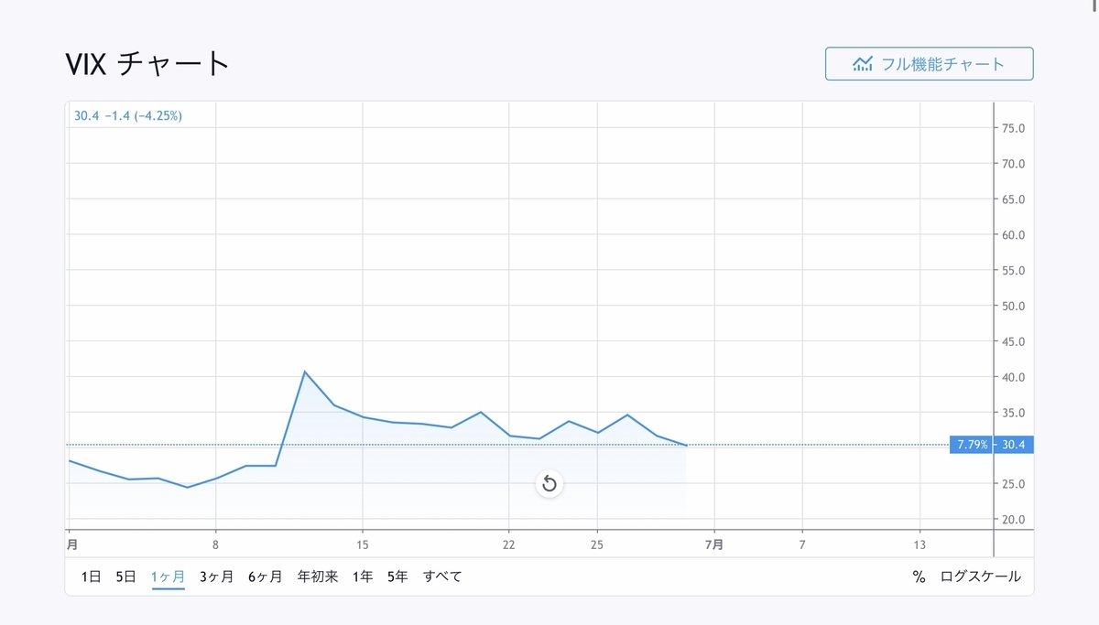
Task: Toggle the % percent scale
Action: (919, 577)
